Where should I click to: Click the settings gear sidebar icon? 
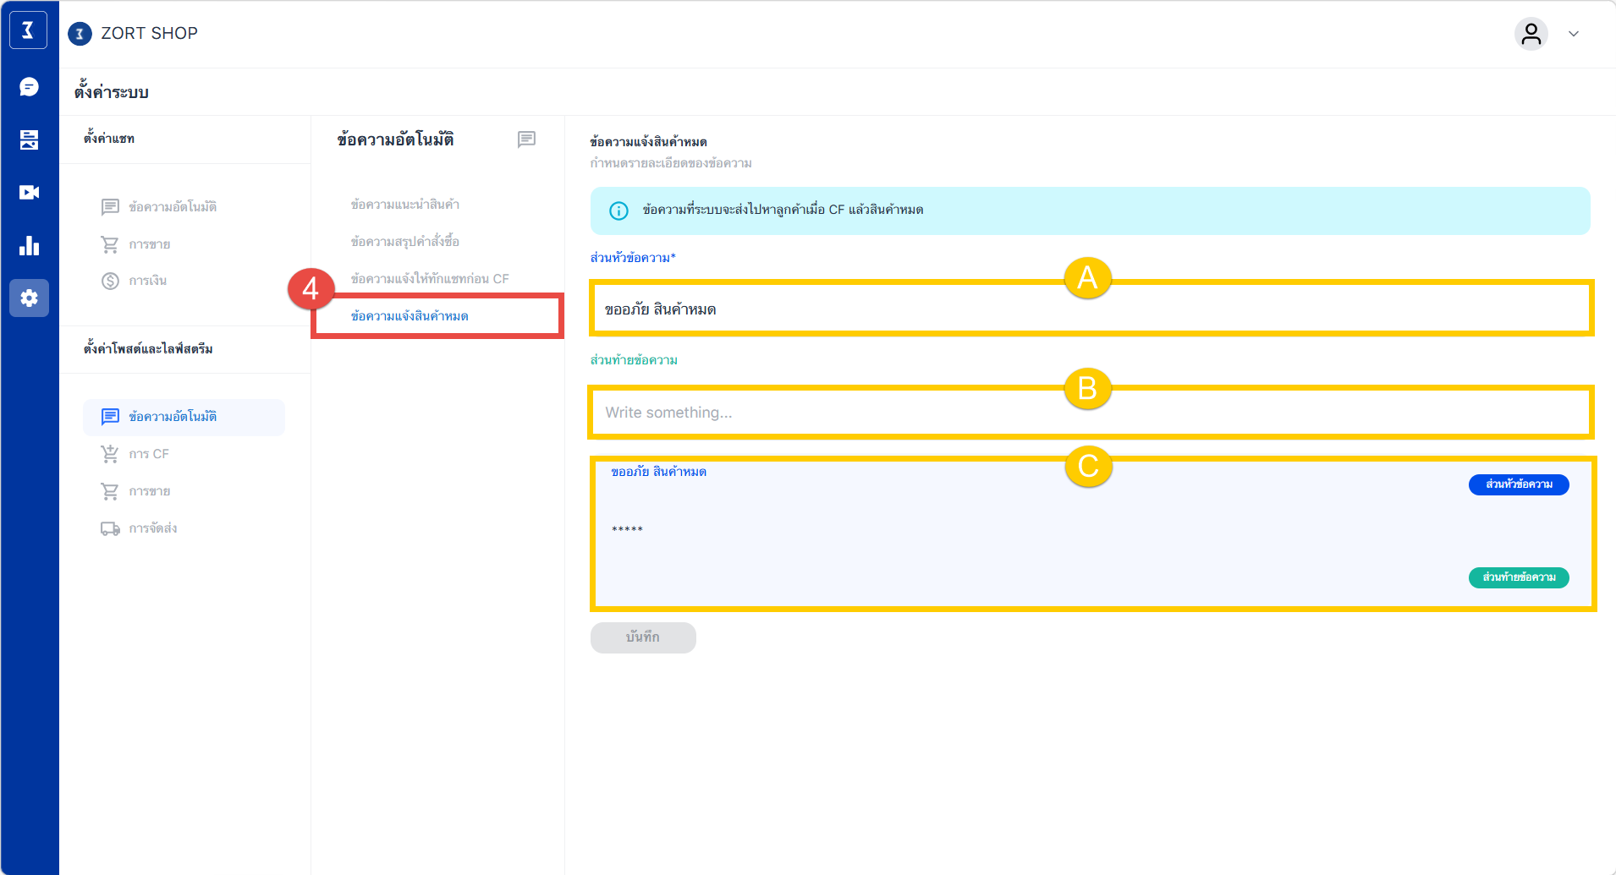29,298
